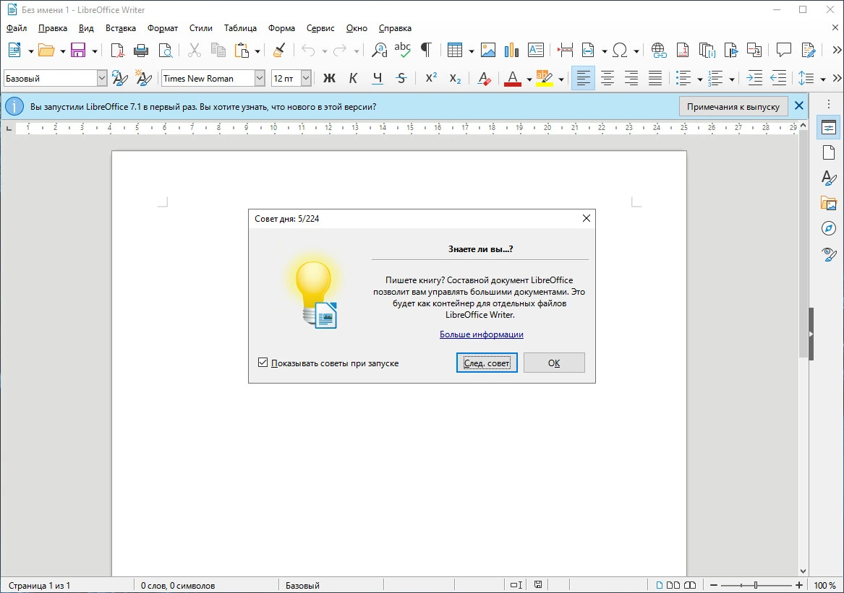Insert a comment
The image size is (844, 593).
pos(784,51)
